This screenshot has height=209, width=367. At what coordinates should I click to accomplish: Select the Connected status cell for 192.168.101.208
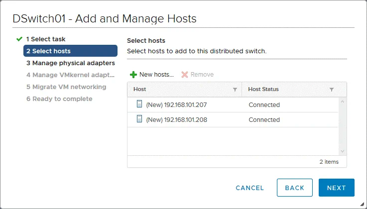pos(264,120)
